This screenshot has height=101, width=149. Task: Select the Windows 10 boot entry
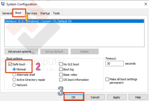pyautogui.click(x=74, y=21)
